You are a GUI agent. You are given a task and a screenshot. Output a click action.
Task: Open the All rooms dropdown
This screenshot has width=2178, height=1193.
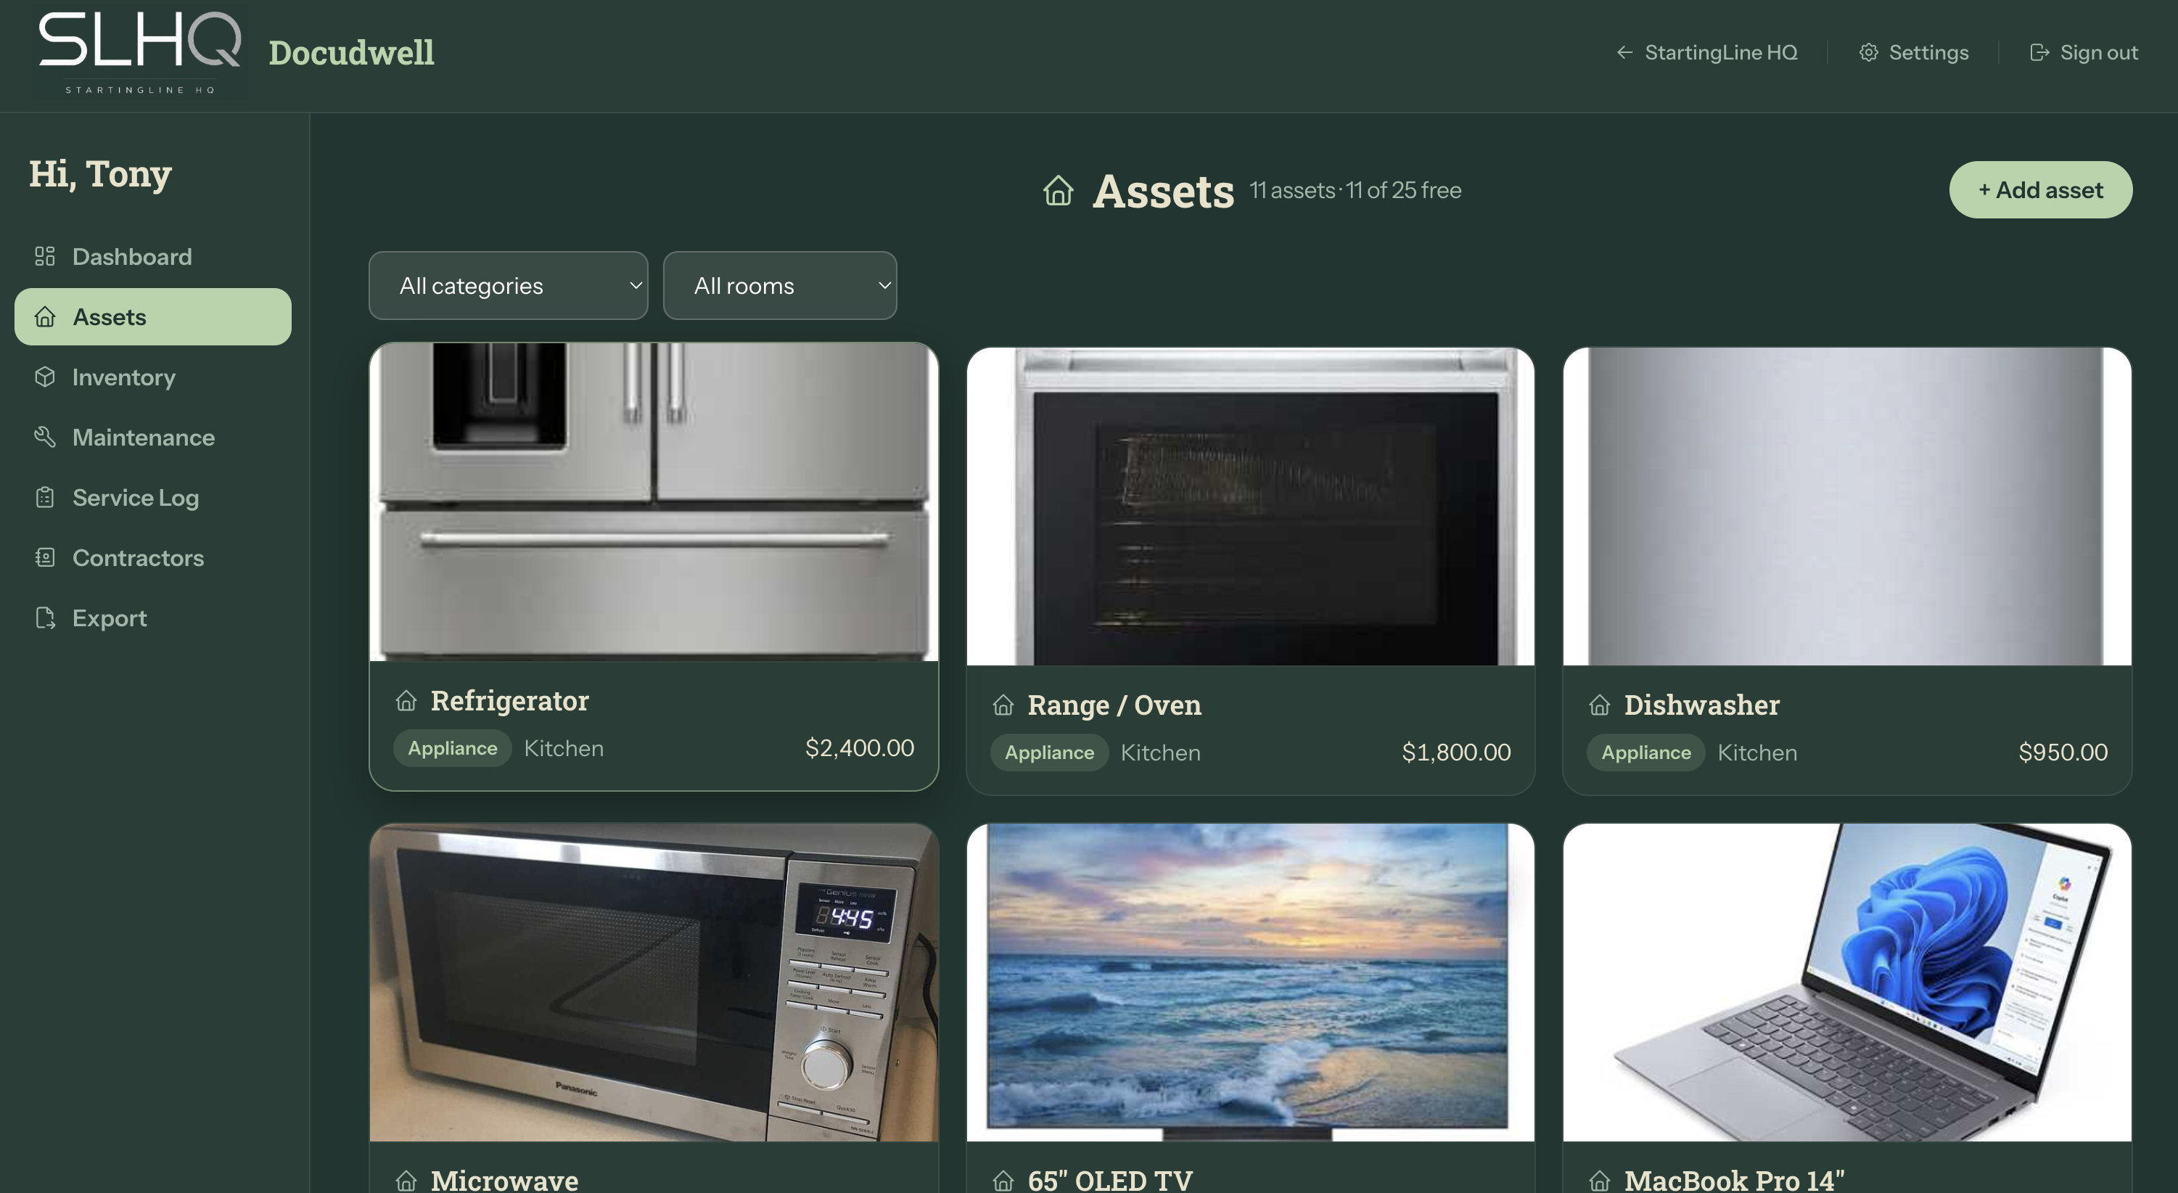coord(779,286)
